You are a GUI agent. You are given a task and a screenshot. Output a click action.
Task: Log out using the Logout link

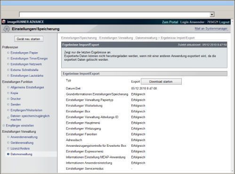224,22
